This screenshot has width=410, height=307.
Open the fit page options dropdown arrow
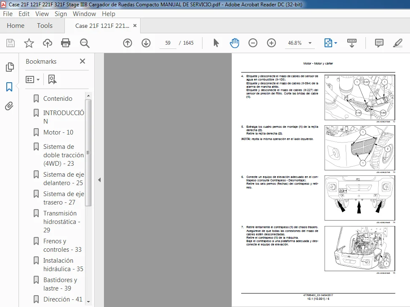pyautogui.click(x=336, y=43)
